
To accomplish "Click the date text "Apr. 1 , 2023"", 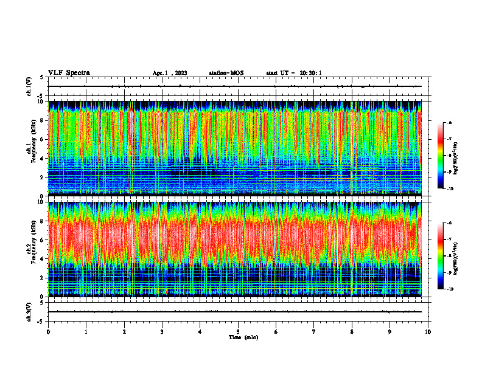I will click(x=170, y=73).
